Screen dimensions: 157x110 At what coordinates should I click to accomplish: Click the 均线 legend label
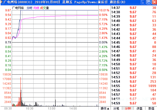pyautogui.click(x=36, y=8)
